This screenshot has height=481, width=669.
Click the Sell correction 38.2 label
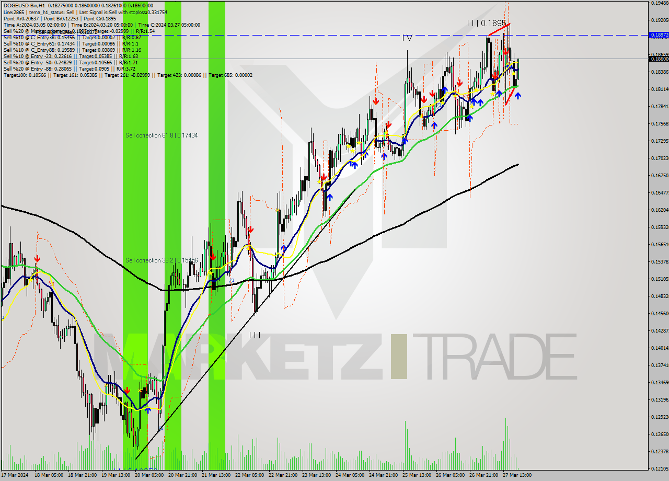[x=162, y=260]
